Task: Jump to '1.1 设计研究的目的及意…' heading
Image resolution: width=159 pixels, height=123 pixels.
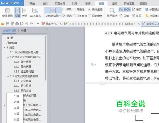Action: pyautogui.click(x=26, y=52)
